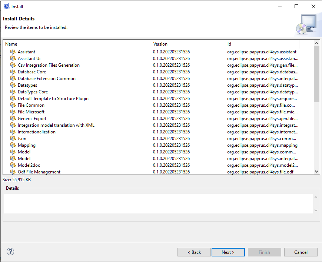Select Default Template to Structure Plugin entry
322x262 pixels.
(53, 99)
